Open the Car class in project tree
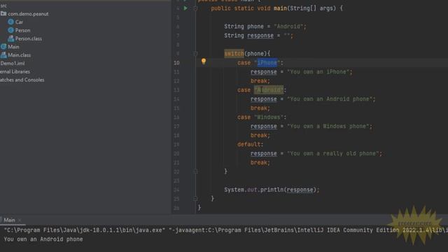 (x=19, y=22)
